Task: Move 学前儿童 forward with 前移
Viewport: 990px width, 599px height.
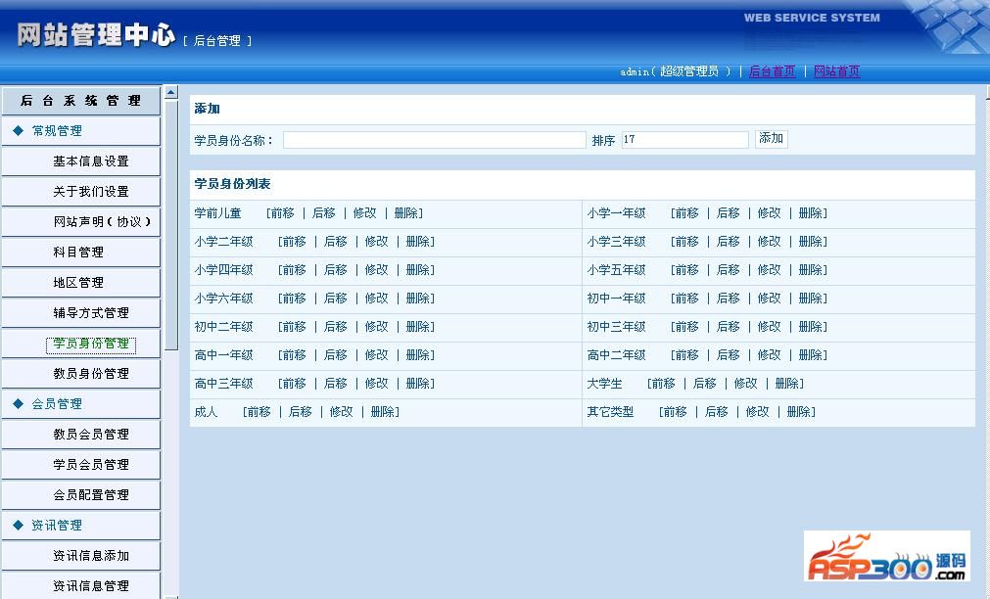Action: [x=282, y=213]
